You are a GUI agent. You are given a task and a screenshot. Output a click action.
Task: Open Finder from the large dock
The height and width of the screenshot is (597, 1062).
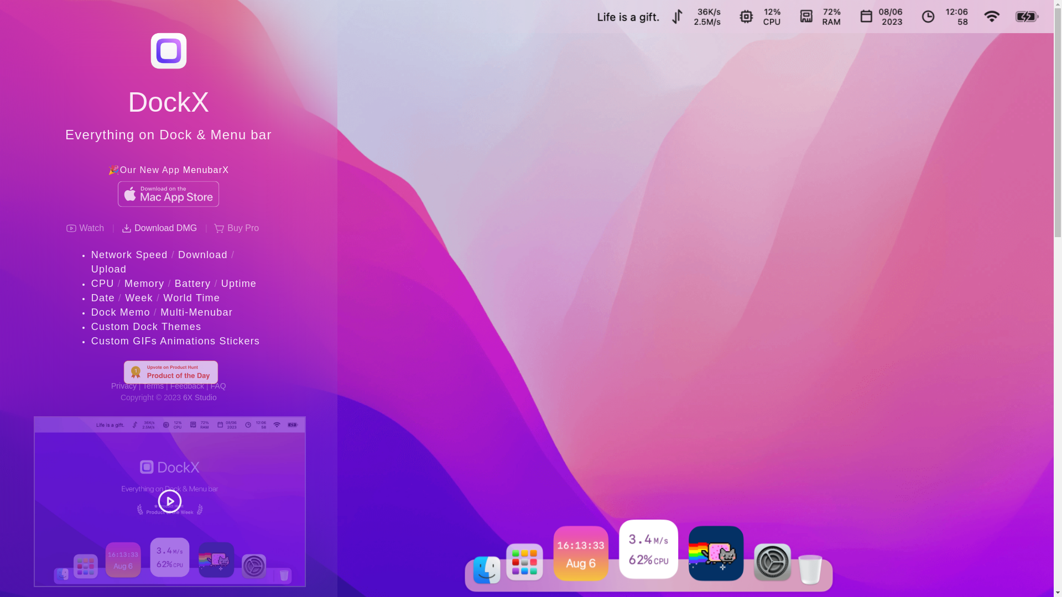click(487, 570)
